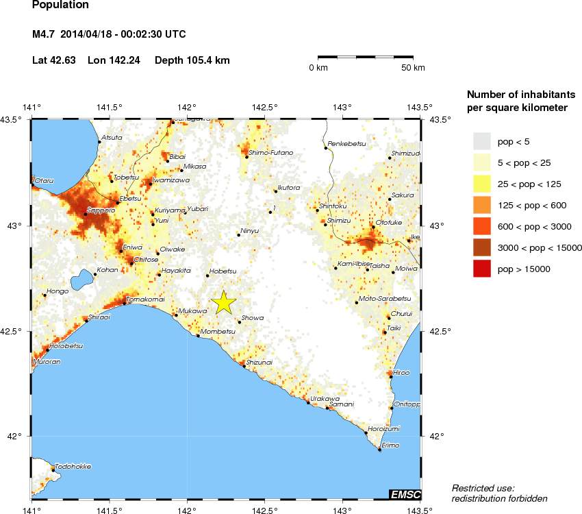582x514 pixels.
Task: Select the '5 < pop < 25' pale yellow swatch
Action: pyautogui.click(x=483, y=162)
